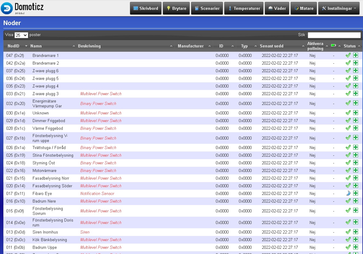Sort by the Senast sedd column

tap(271, 46)
